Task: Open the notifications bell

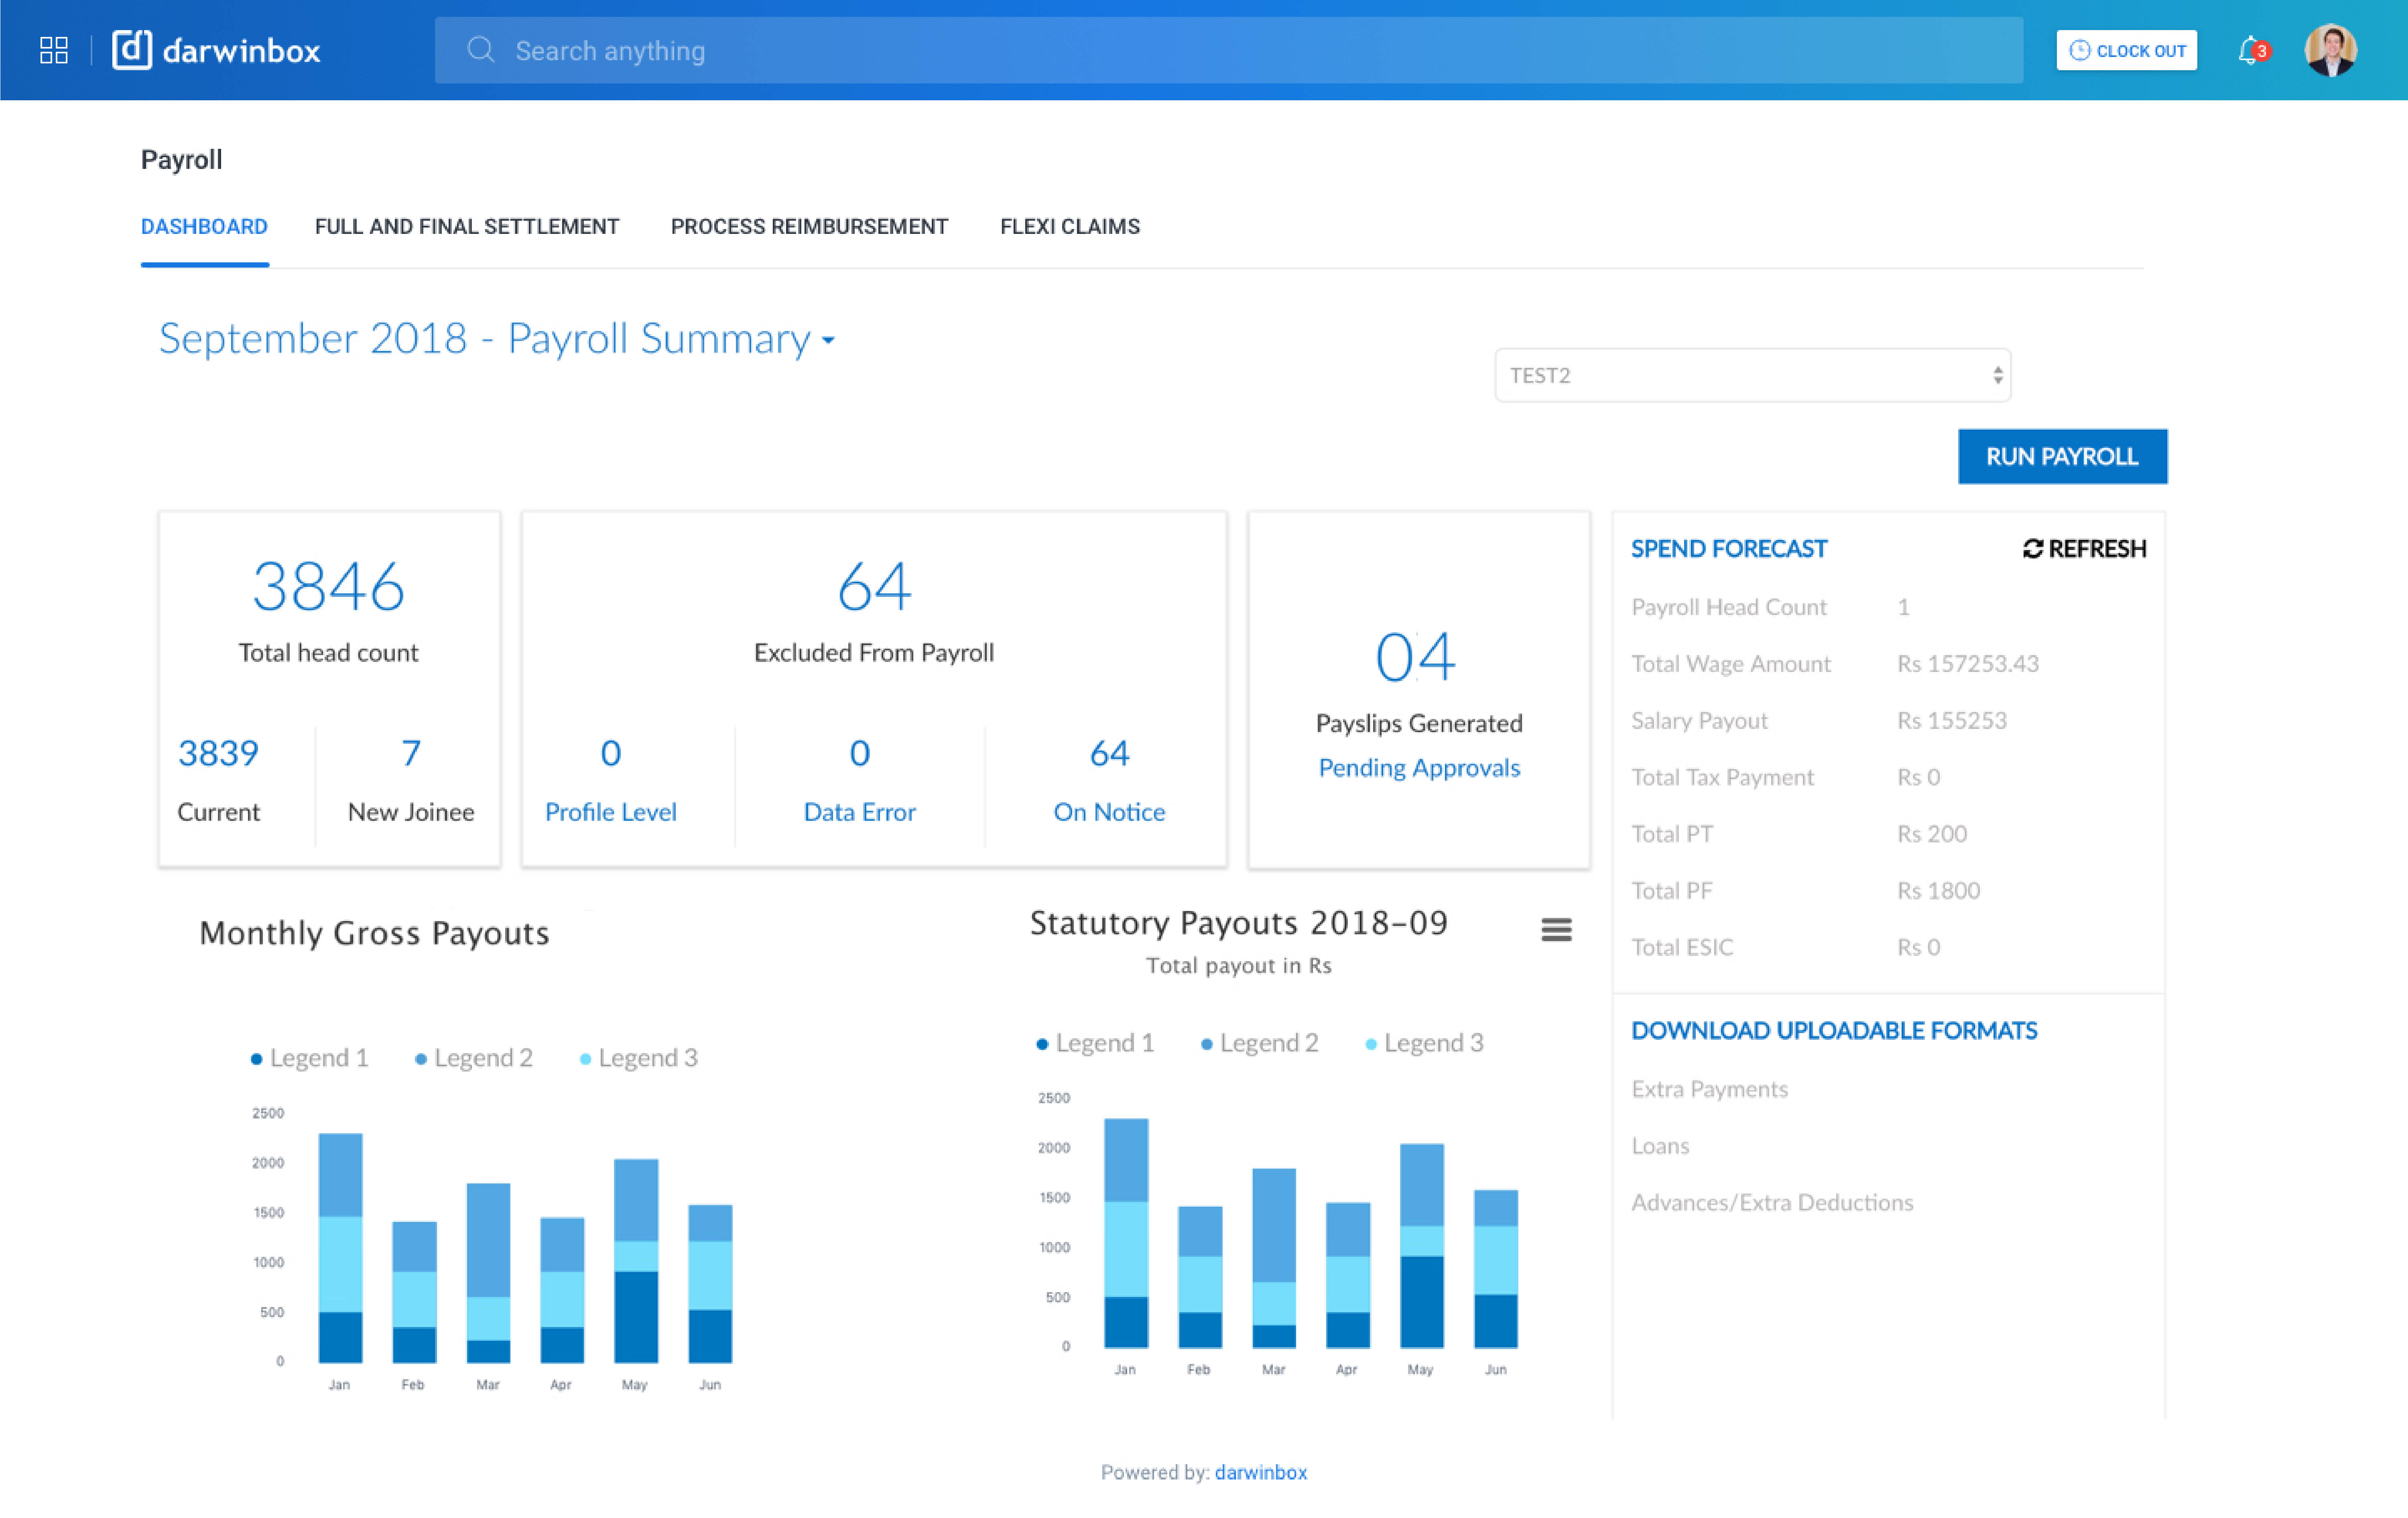Action: click(2248, 50)
